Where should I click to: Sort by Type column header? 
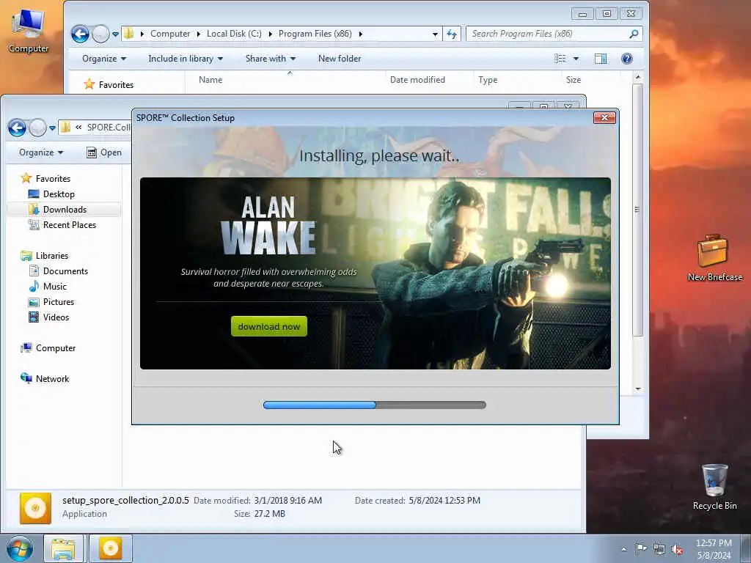517,80
